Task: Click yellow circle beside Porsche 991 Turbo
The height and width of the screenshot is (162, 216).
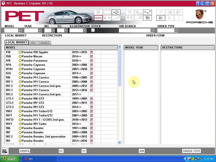Action: tap(20, 124)
